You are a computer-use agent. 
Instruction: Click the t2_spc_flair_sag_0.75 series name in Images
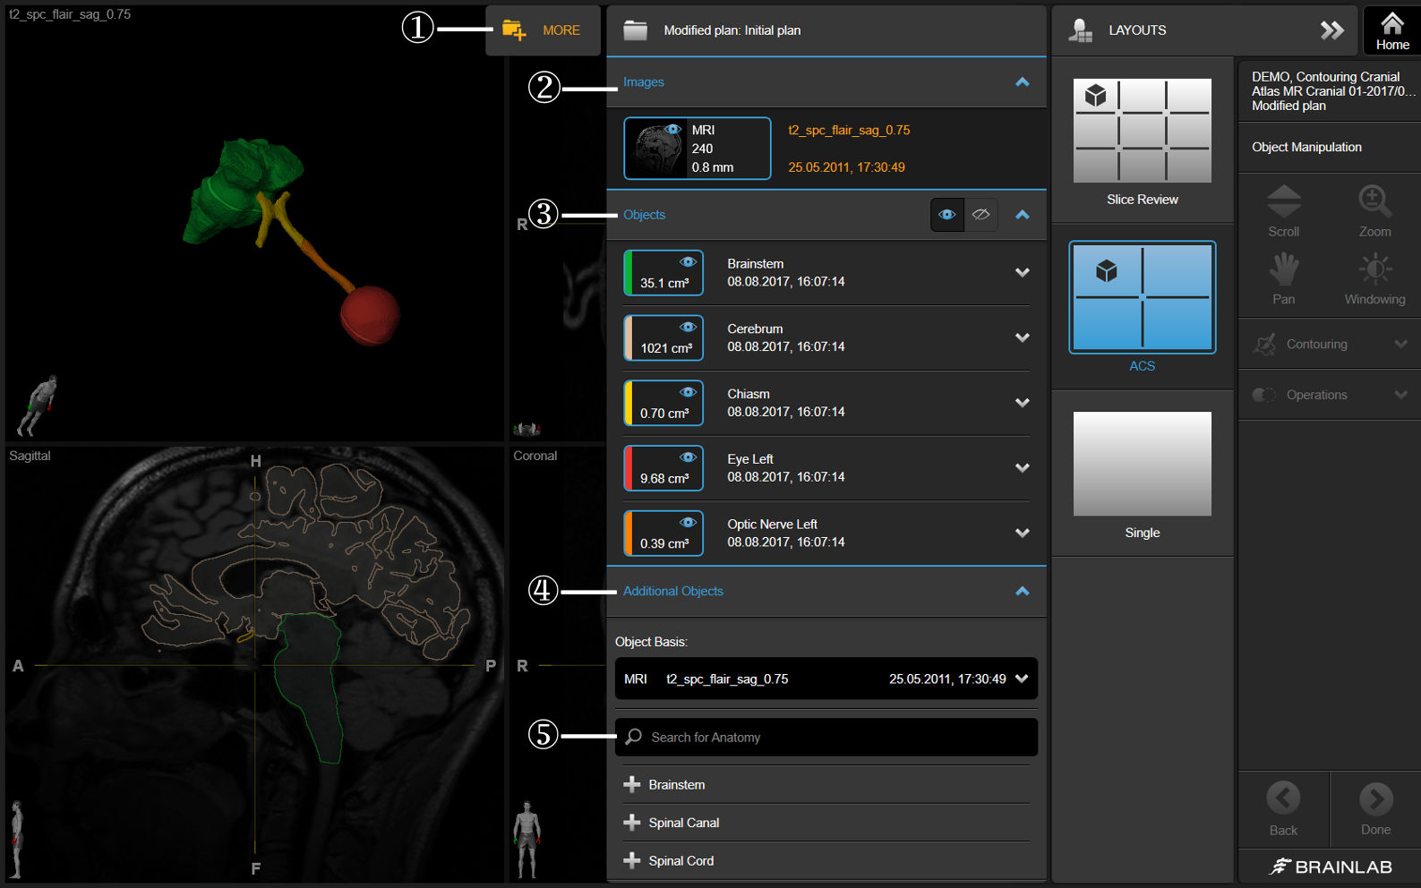point(849,131)
